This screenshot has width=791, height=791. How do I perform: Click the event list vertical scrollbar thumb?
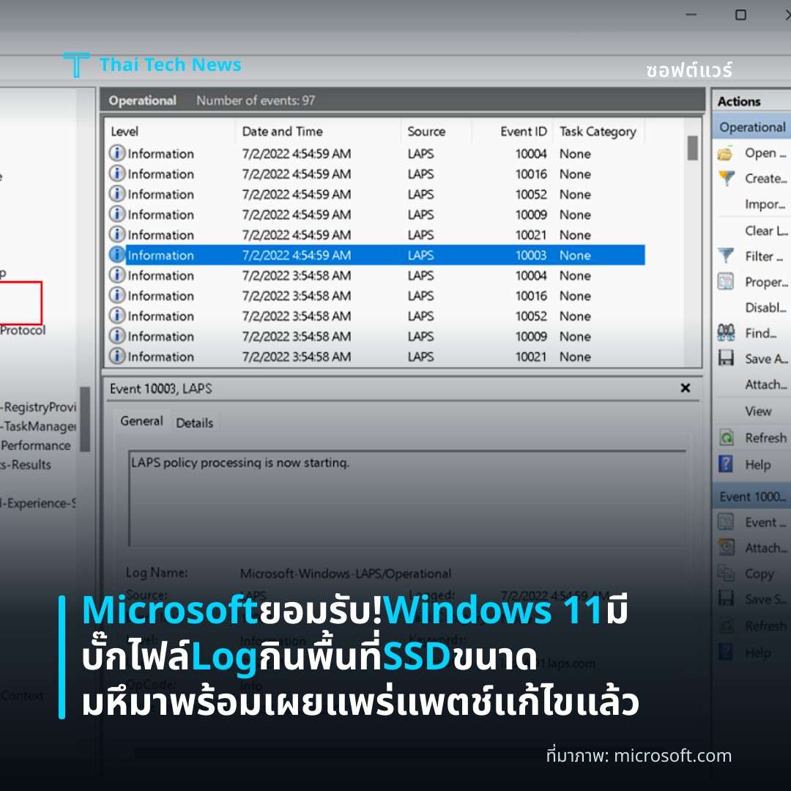click(x=693, y=148)
